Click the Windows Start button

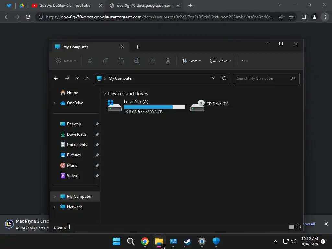coord(116,241)
